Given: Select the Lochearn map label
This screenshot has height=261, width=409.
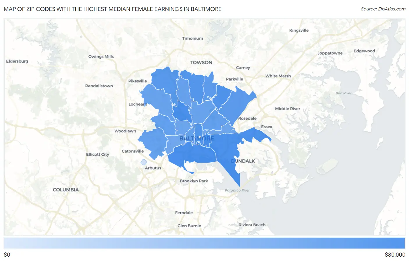Looking at the screenshot, I should pyautogui.click(x=138, y=104).
